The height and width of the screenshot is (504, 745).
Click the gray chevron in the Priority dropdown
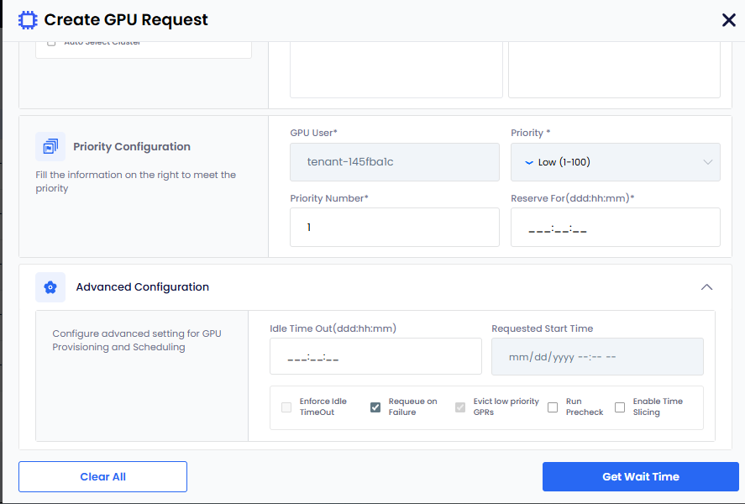pos(707,162)
